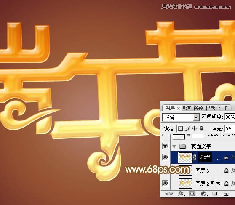
Task: Toggle lock image pixels brush icon
Action: [187, 128]
